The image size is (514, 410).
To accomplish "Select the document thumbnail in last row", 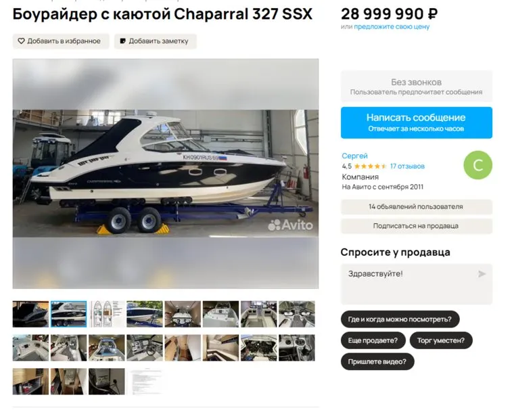I will (x=145, y=382).
